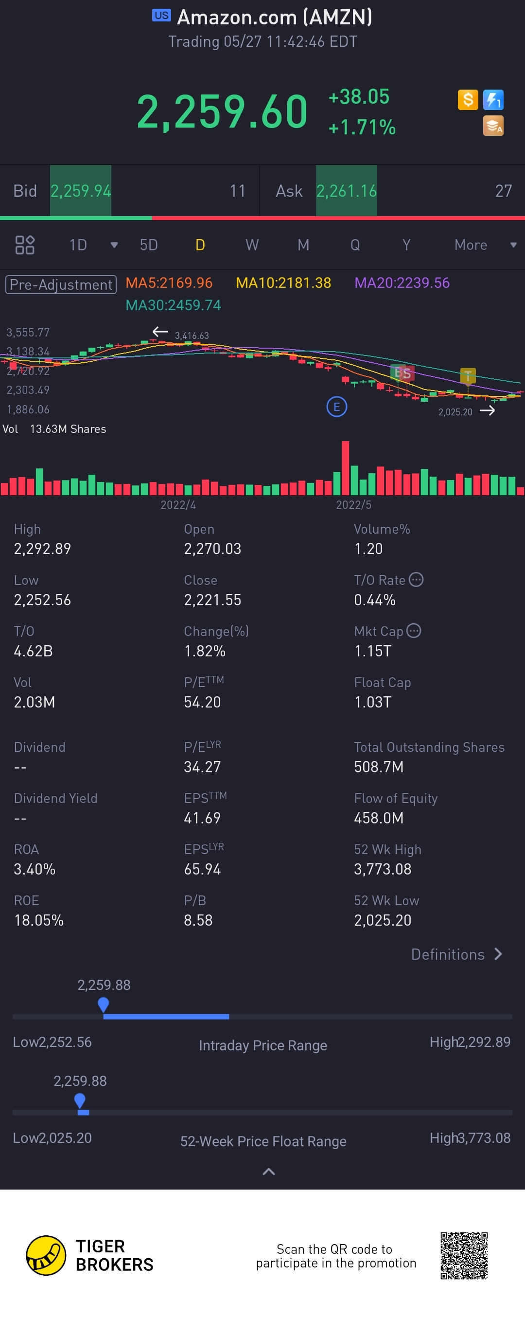Tap the current price 2,259.60

[x=222, y=112]
